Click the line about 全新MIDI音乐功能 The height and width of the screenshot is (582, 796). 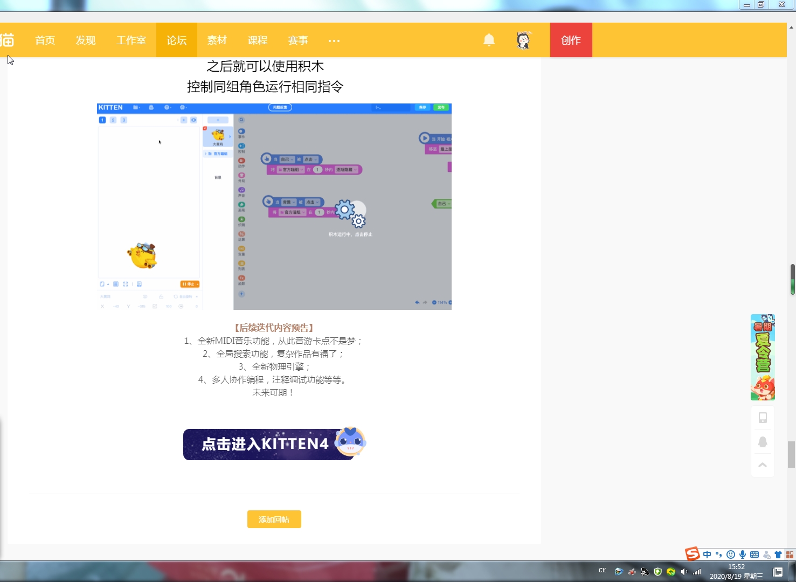[274, 341]
